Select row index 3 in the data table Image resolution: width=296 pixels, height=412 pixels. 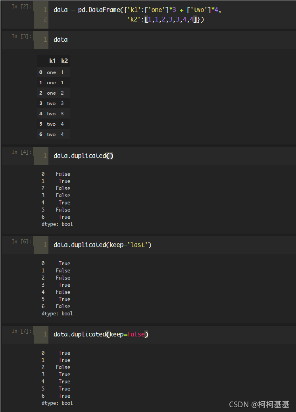pyautogui.click(x=40, y=103)
